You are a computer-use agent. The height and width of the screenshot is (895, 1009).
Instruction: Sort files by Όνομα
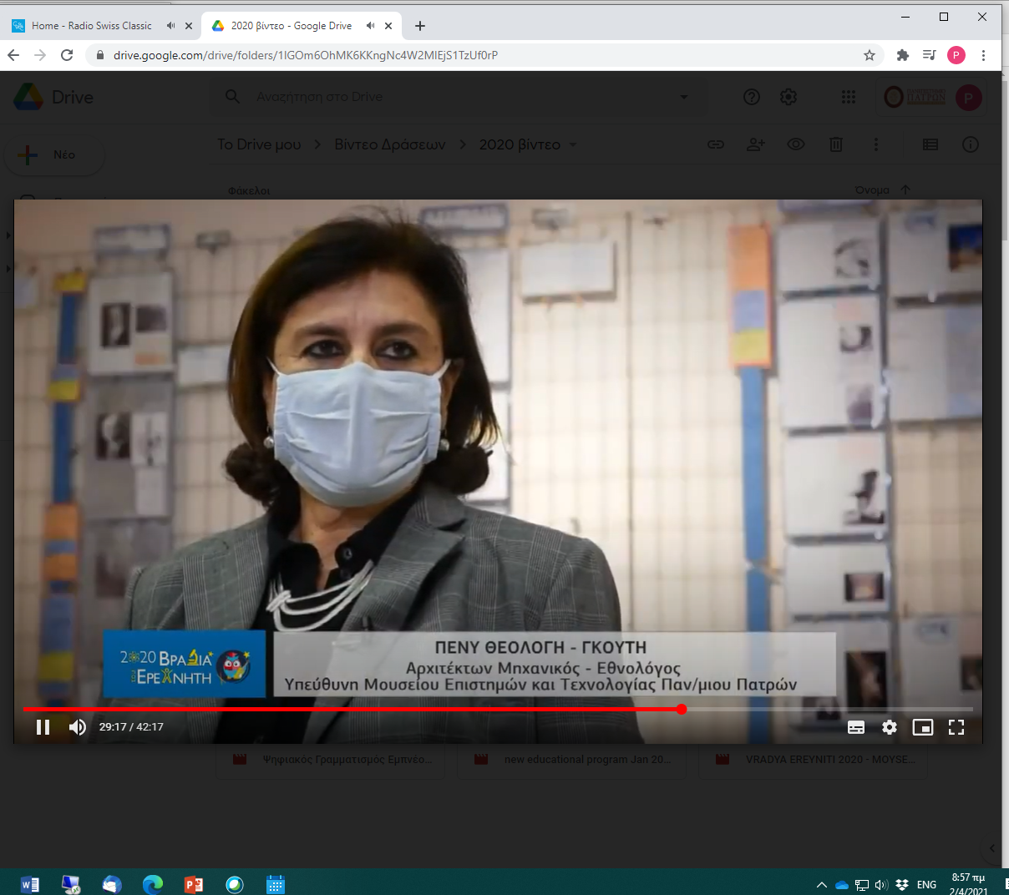point(872,190)
